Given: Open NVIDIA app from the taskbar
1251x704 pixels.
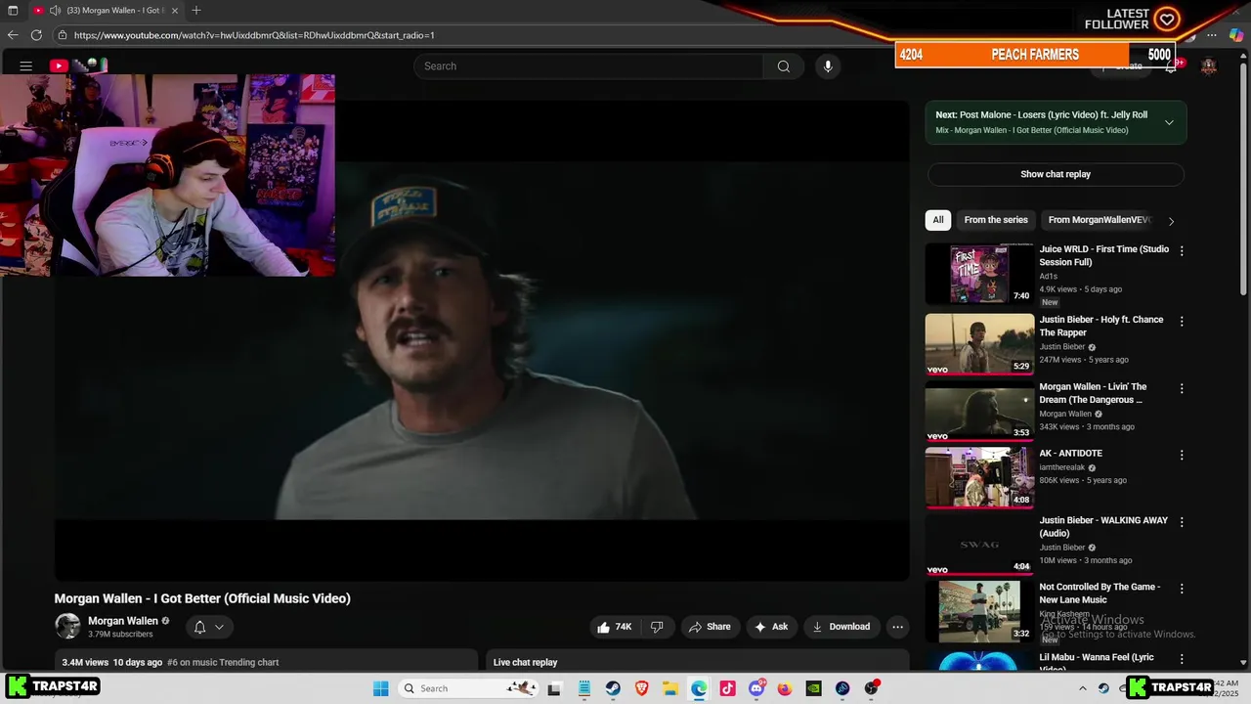Looking at the screenshot, I should (813, 688).
